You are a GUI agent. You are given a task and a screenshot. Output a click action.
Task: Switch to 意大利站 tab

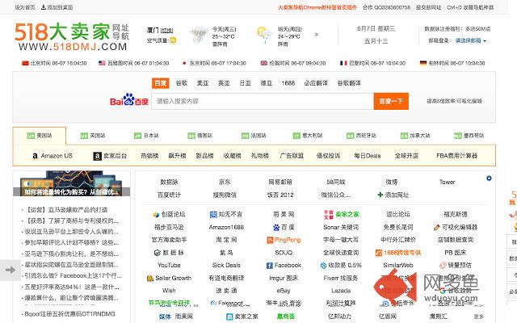click(x=308, y=136)
